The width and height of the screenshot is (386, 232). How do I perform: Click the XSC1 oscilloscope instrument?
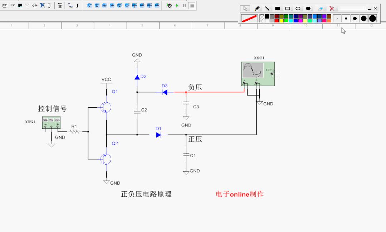pos(258,74)
